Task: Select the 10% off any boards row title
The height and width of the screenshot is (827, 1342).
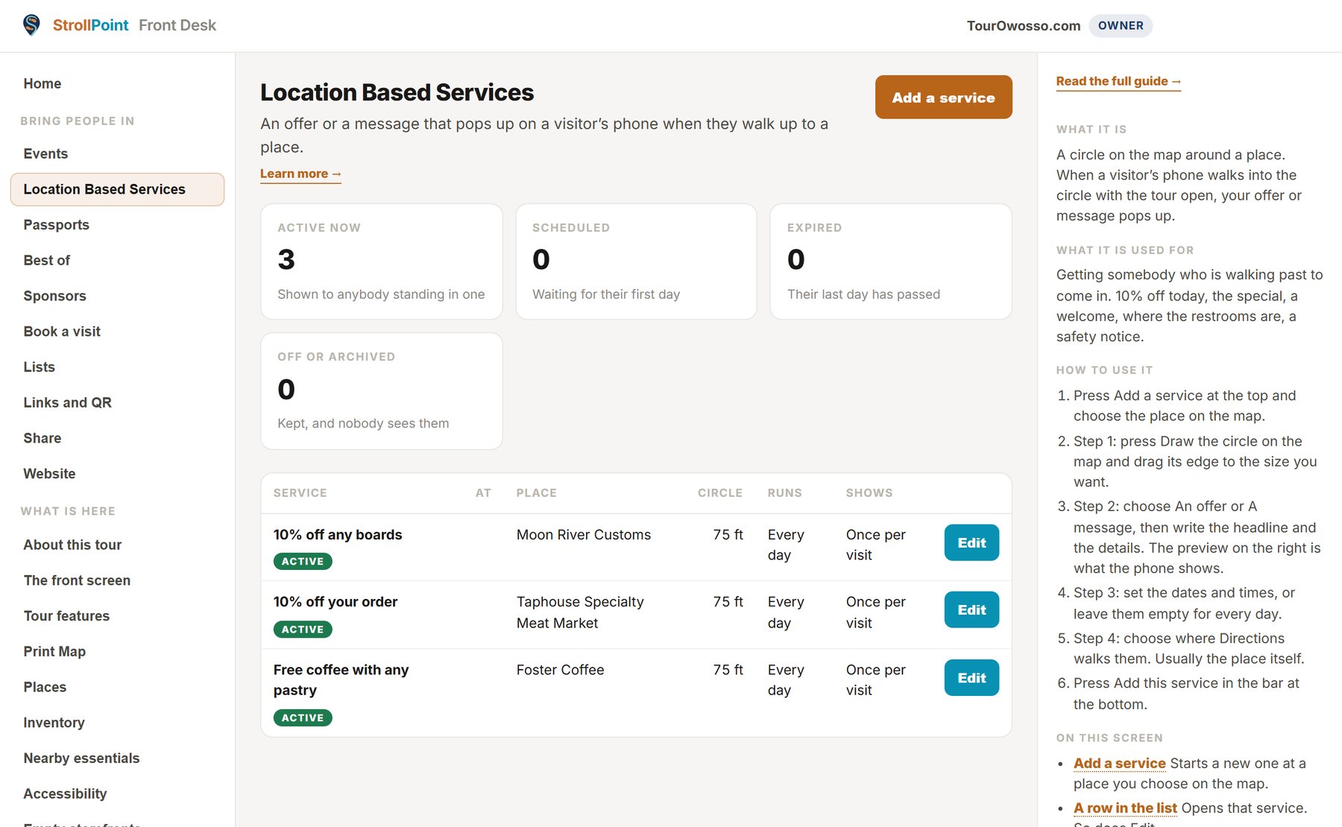Action: pyautogui.click(x=338, y=535)
